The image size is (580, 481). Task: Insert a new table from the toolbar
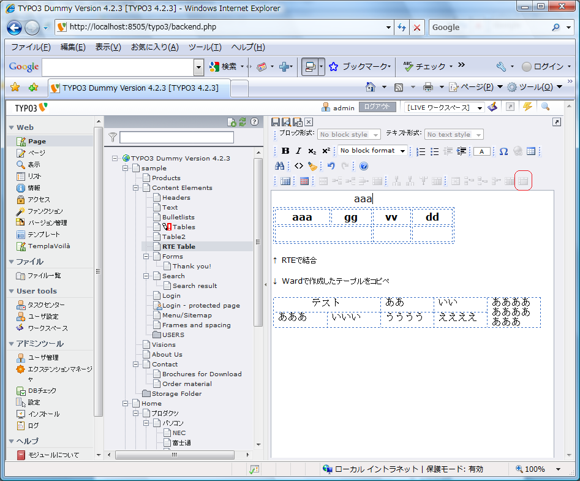[531, 151]
